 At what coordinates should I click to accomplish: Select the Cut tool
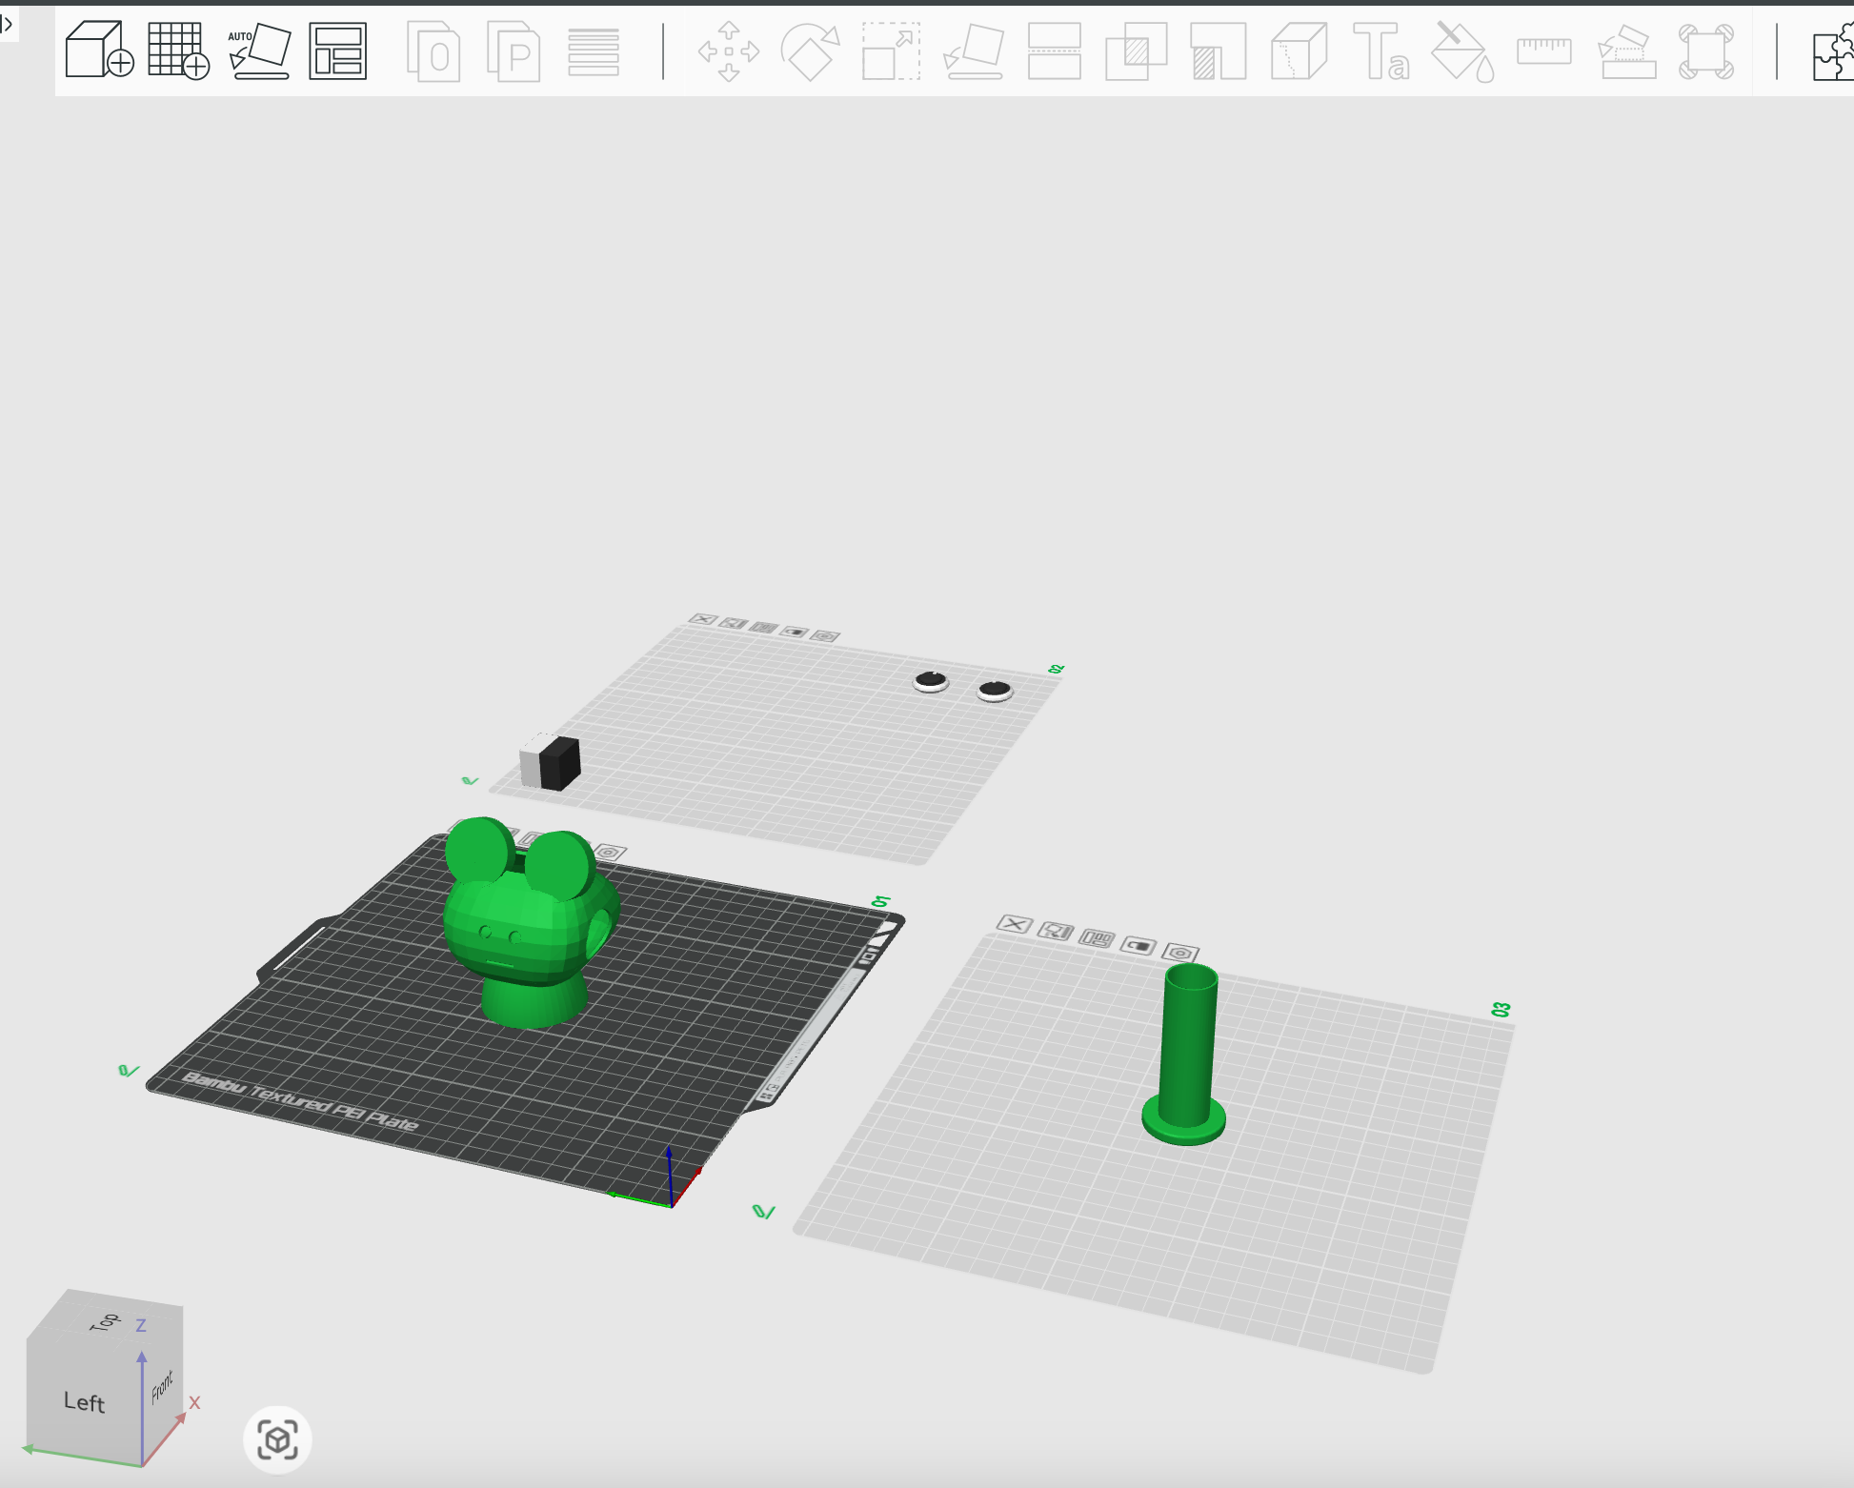(x=1055, y=51)
